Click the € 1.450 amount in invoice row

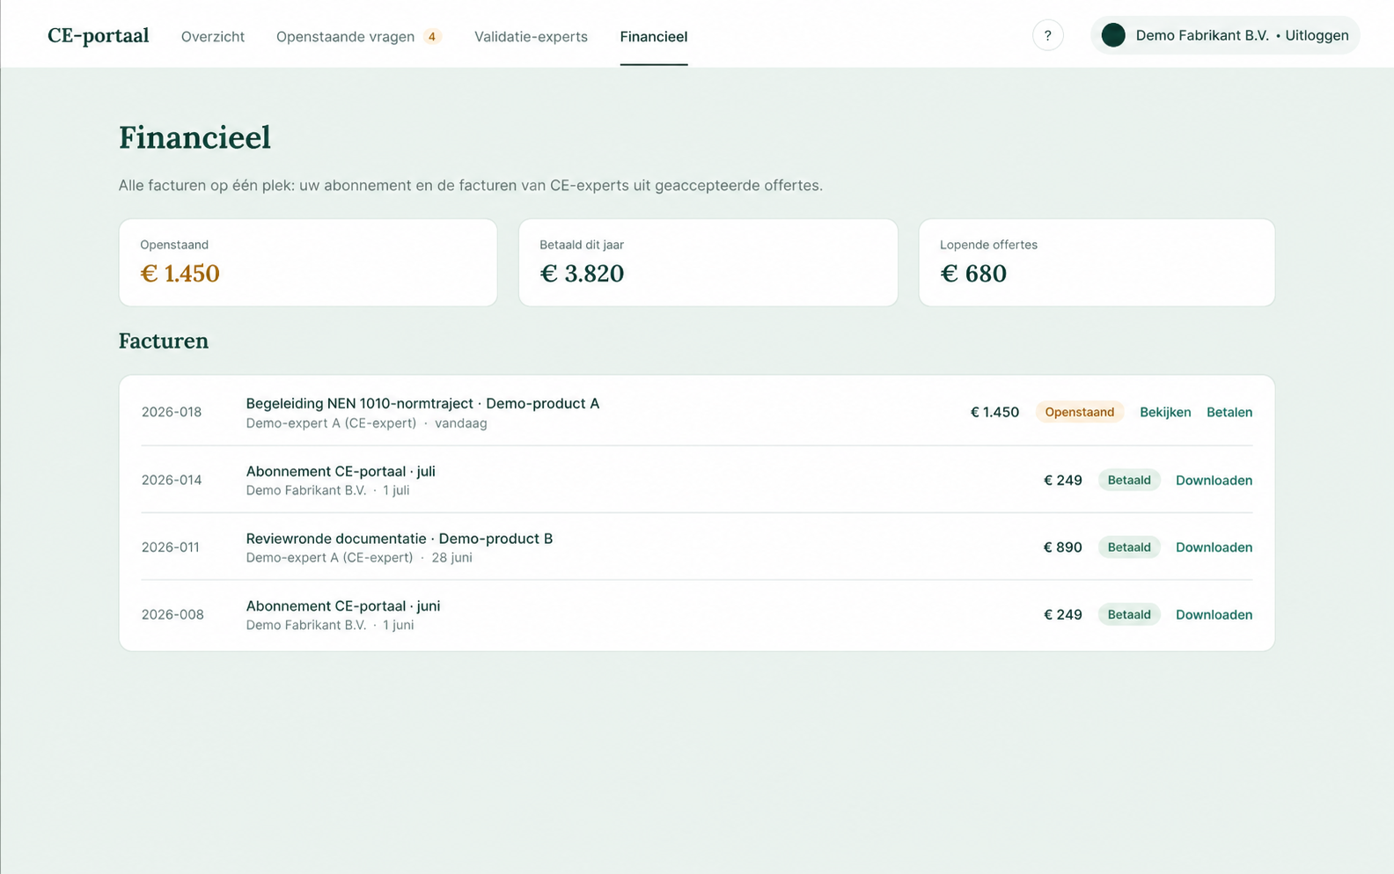pos(994,412)
